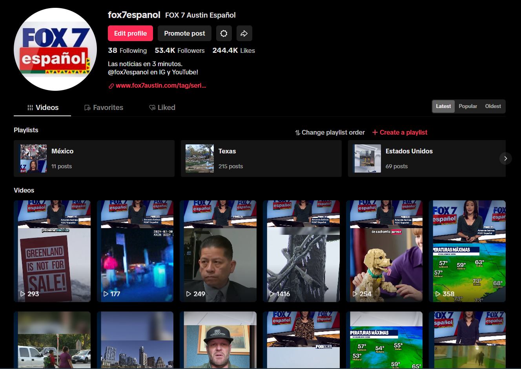This screenshot has width=521, height=369.
Task: Click the 244.4K Likes count
Action: (234, 50)
